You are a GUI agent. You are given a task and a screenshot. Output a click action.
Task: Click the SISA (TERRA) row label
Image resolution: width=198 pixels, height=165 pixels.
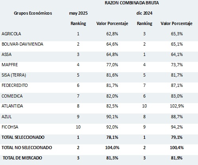tap(14, 75)
